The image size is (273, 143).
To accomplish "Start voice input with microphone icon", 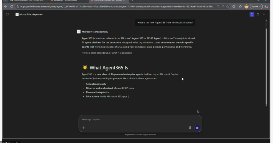I will click(190, 128).
